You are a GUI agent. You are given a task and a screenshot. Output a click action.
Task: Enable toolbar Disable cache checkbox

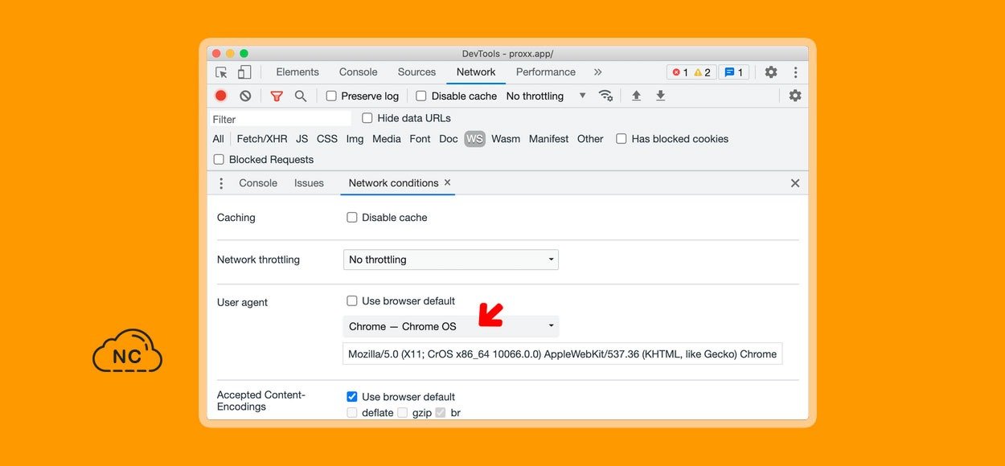[x=421, y=96]
